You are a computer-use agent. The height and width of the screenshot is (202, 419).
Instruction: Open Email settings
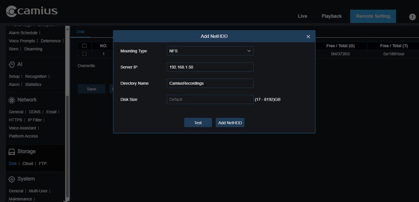click(51, 112)
